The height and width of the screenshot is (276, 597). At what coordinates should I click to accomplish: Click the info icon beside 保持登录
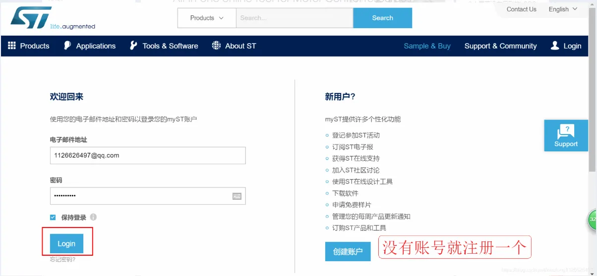(93, 217)
